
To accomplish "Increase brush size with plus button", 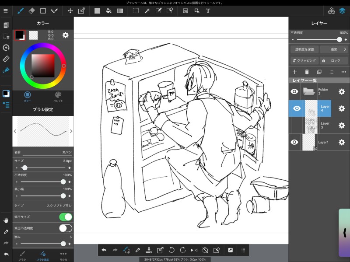I will (70, 168).
